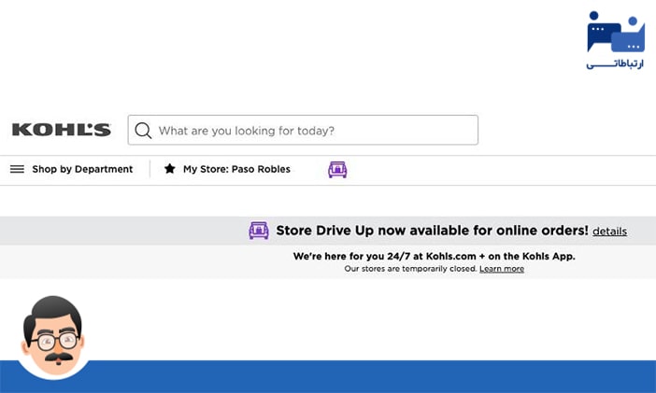Expand Shop by Department menu
656x393 pixels.
click(x=82, y=169)
